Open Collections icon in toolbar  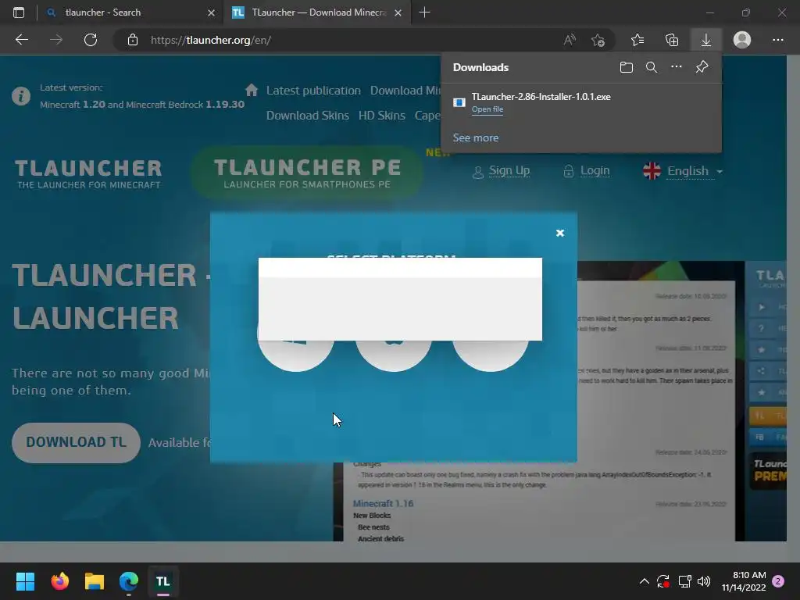tap(672, 40)
